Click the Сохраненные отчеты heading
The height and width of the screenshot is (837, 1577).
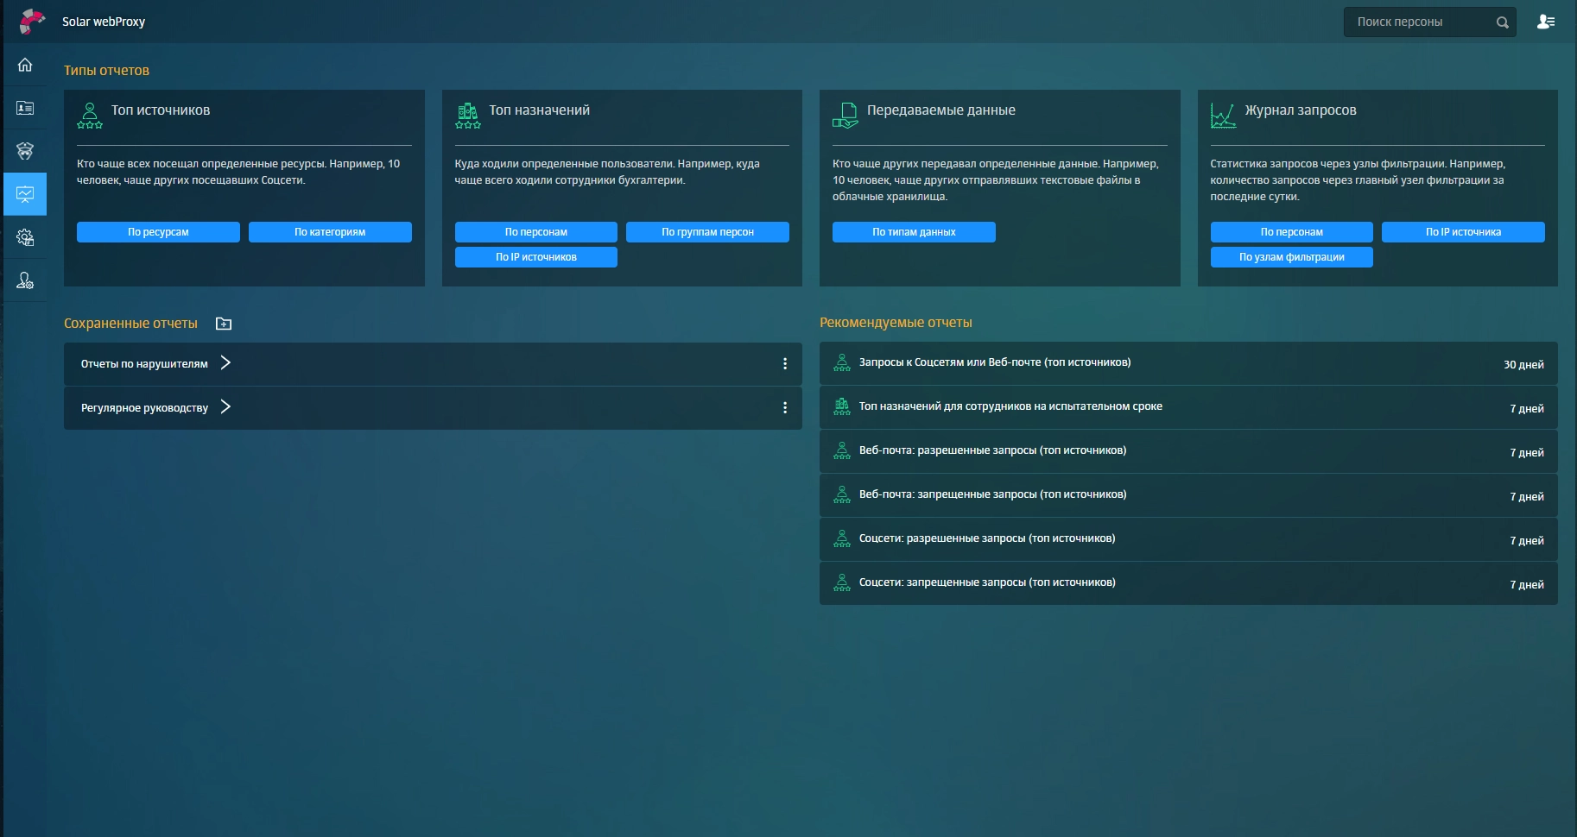(130, 324)
